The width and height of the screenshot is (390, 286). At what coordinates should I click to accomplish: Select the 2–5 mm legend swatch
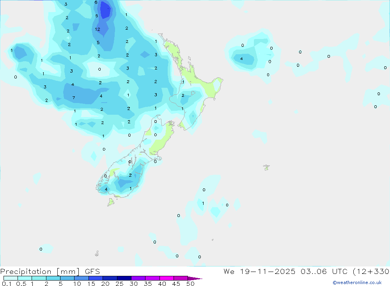[x=53, y=278]
